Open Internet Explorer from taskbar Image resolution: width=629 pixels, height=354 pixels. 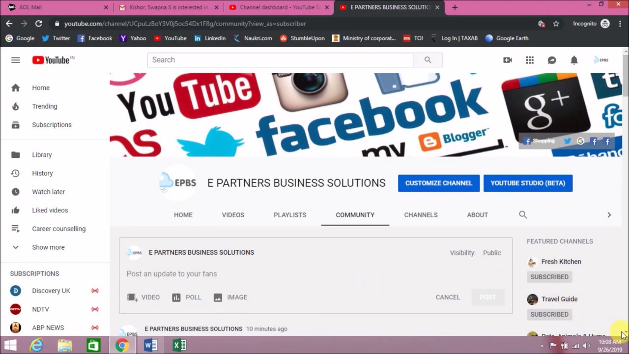click(36, 346)
